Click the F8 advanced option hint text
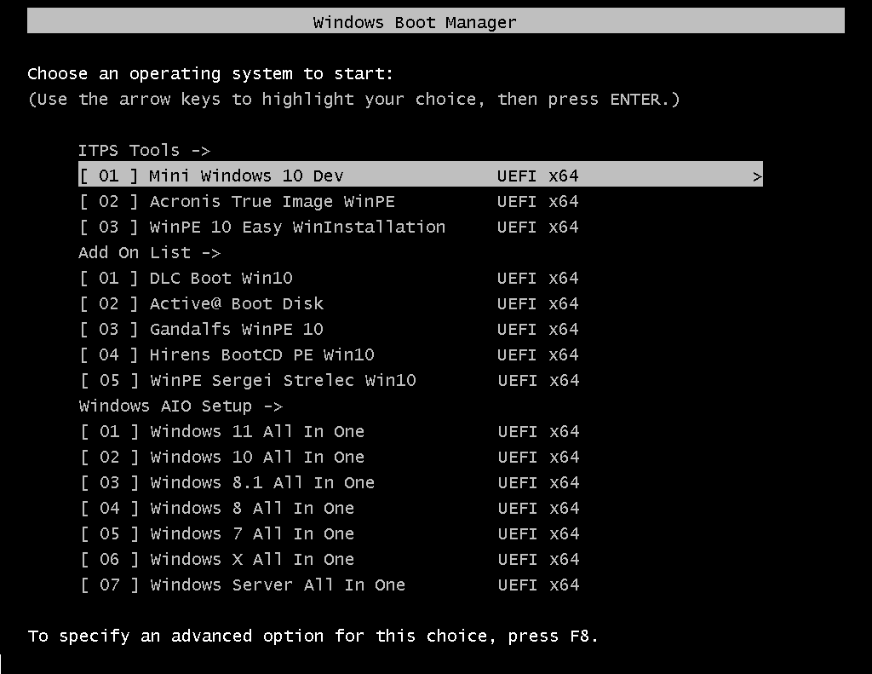 click(x=313, y=637)
